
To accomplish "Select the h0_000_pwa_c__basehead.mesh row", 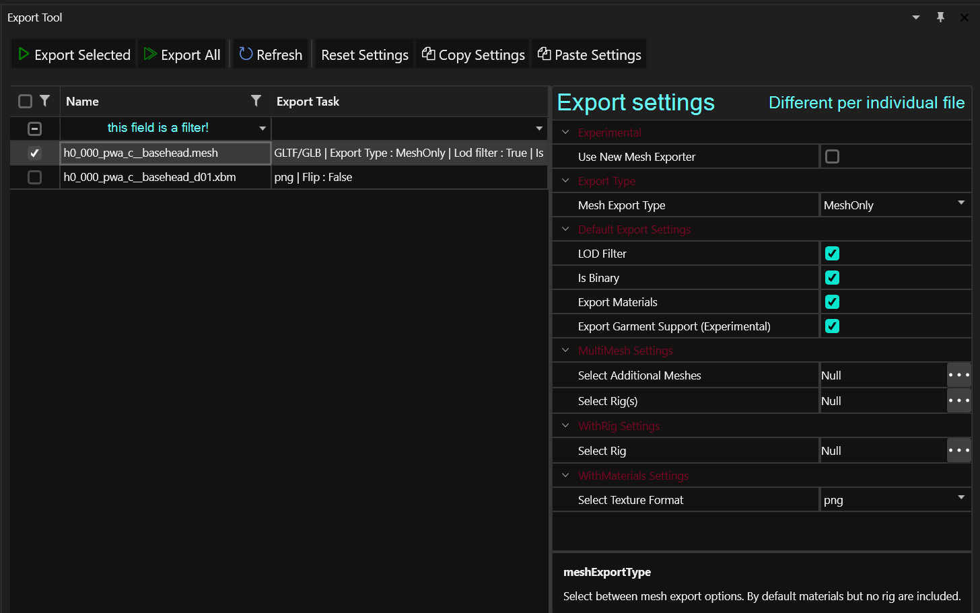I will 165,153.
